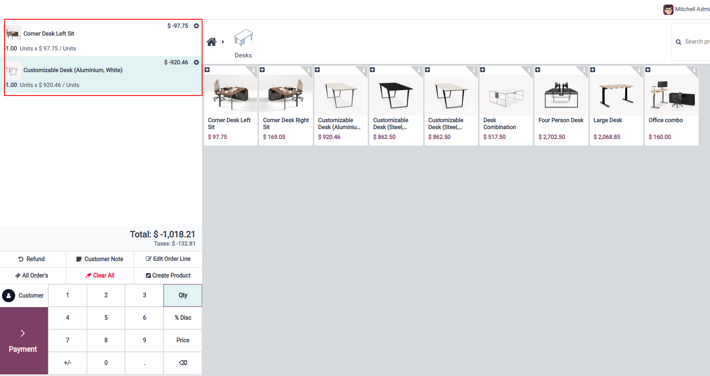Screen dimensions: 710x376
Task: Toggle sign with +/- key
Action: click(x=68, y=363)
